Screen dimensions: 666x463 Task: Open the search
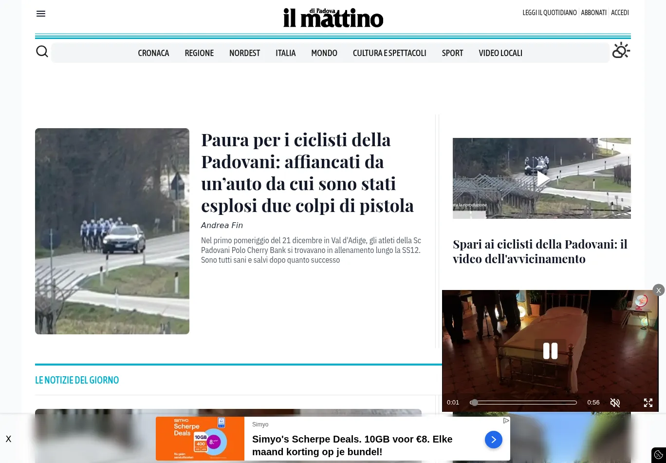point(42,51)
